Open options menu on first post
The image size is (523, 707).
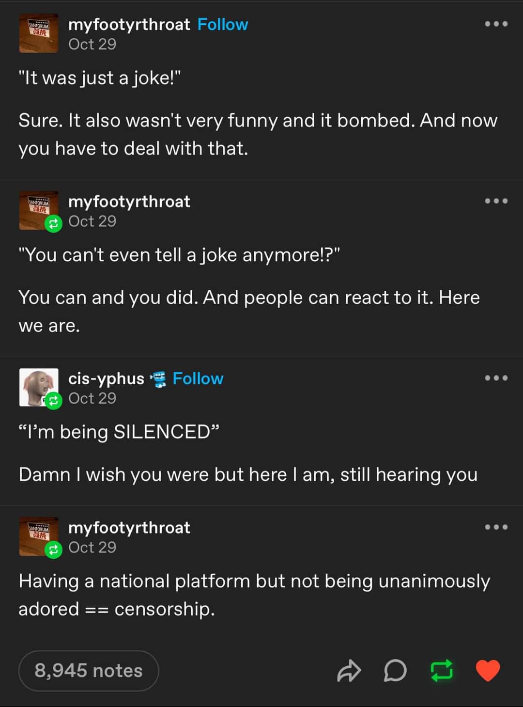tap(496, 24)
